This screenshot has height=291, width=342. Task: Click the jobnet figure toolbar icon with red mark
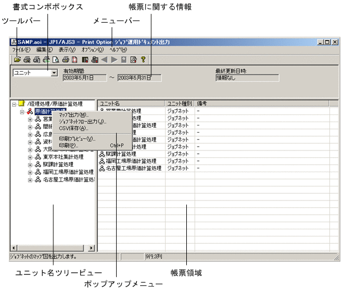point(95,59)
